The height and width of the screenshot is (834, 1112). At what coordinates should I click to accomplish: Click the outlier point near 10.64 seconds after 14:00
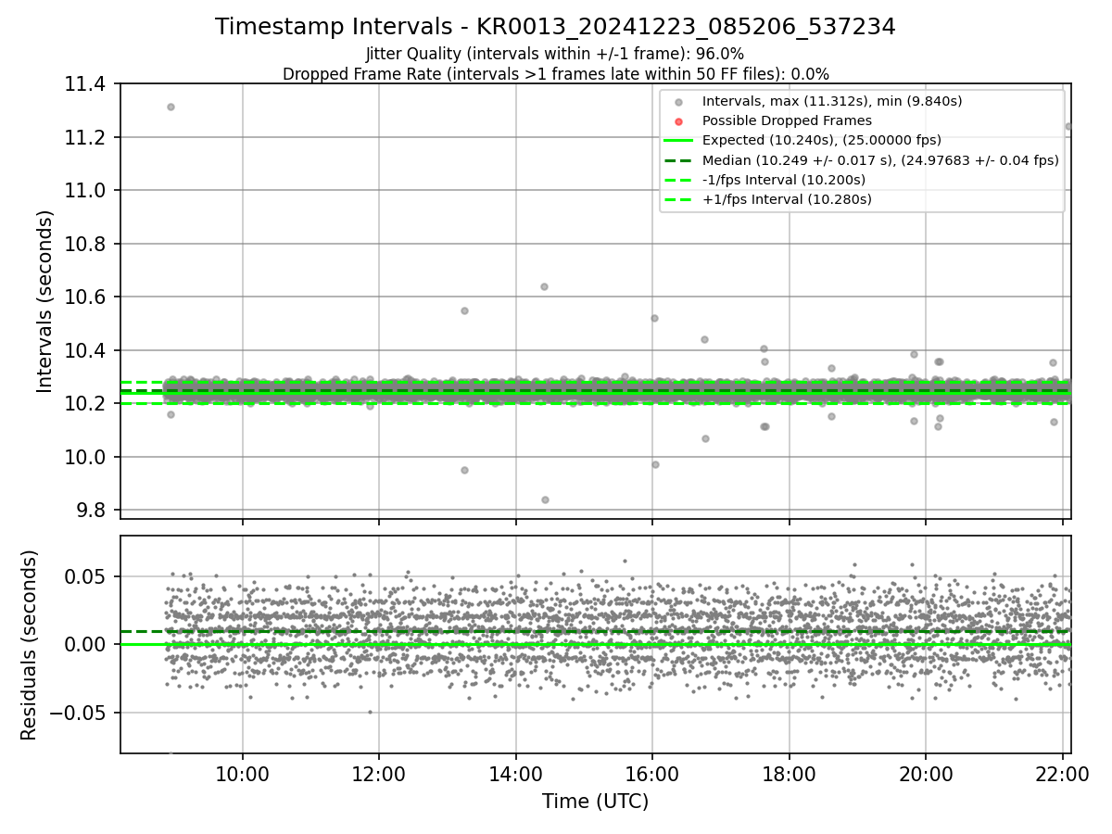544,286
